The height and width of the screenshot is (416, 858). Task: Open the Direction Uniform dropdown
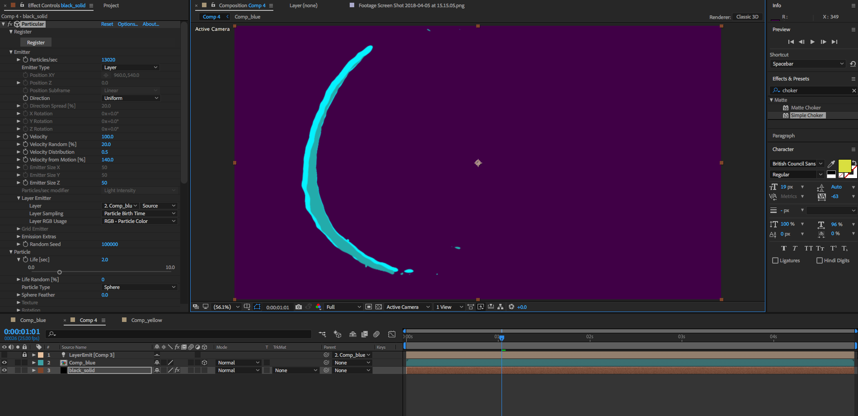tap(131, 98)
